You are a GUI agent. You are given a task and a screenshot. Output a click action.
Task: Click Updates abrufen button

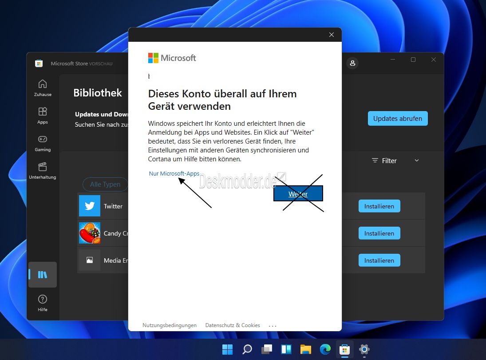click(398, 119)
